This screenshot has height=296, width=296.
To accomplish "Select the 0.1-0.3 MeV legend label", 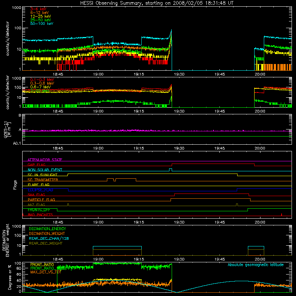I will click(42, 80).
